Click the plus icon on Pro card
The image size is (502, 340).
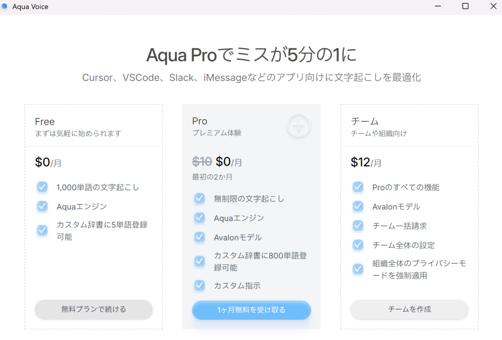299,124
